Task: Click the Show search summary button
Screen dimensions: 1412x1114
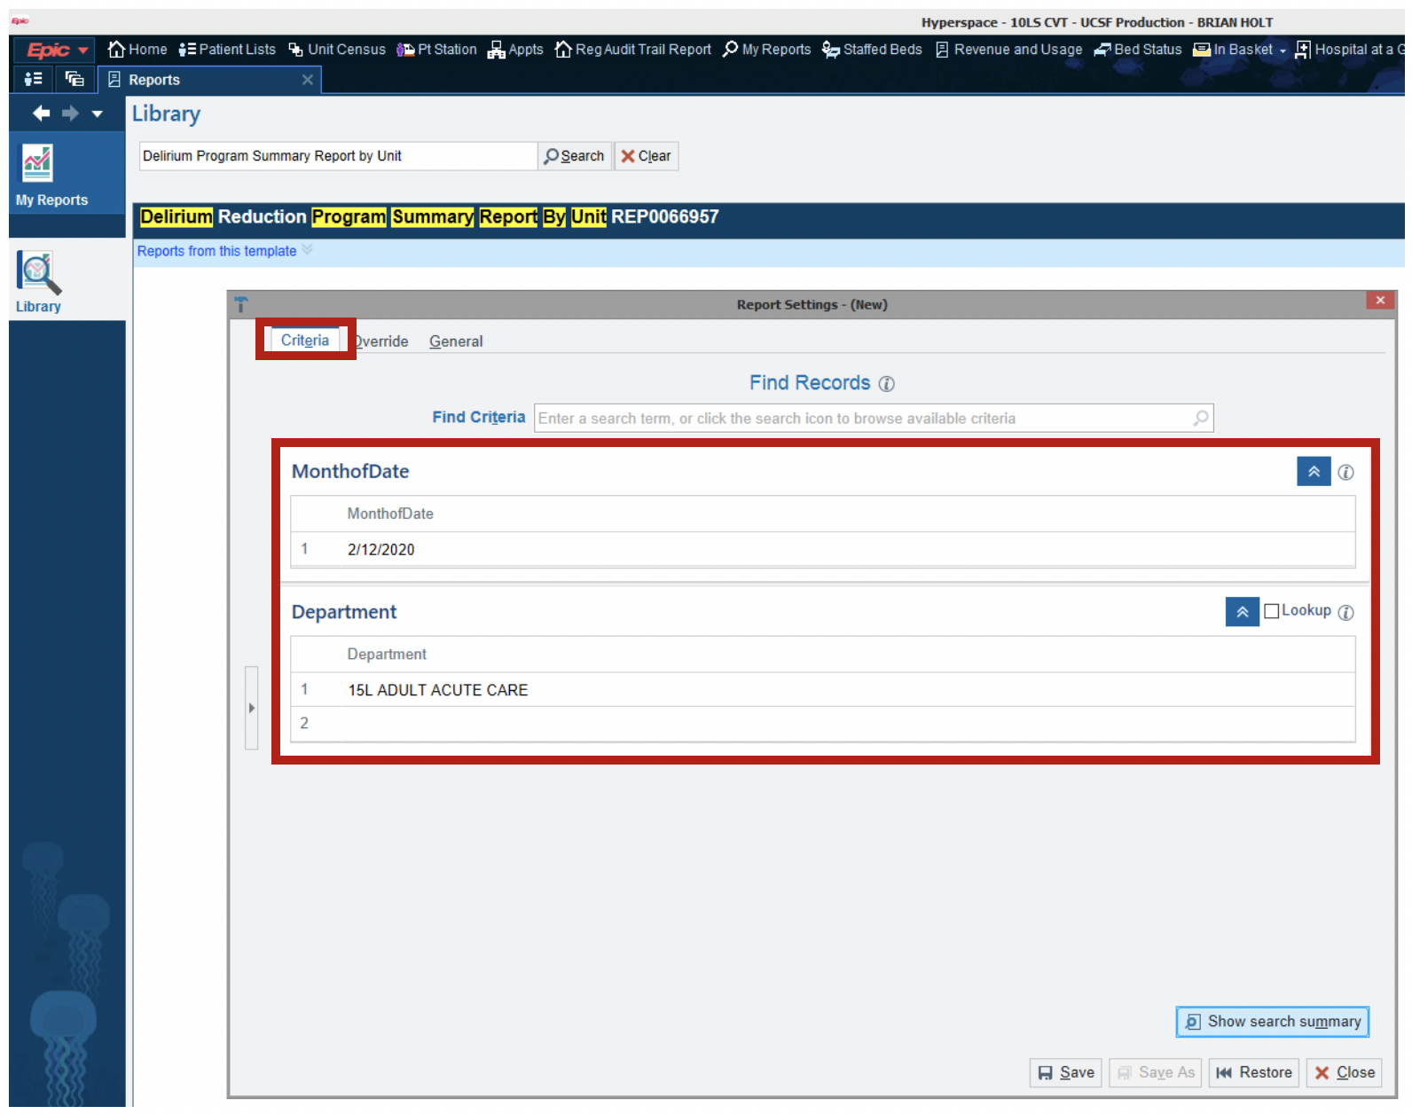Action: tap(1272, 1022)
